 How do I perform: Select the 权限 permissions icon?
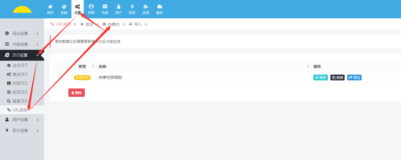click(91, 7)
